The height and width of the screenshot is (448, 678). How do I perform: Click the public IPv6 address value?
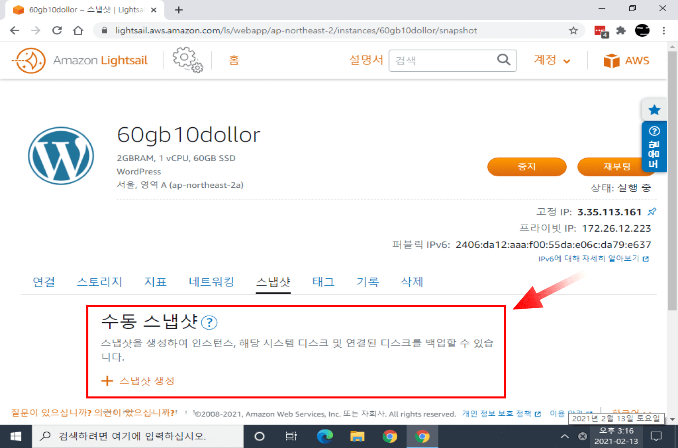(553, 245)
